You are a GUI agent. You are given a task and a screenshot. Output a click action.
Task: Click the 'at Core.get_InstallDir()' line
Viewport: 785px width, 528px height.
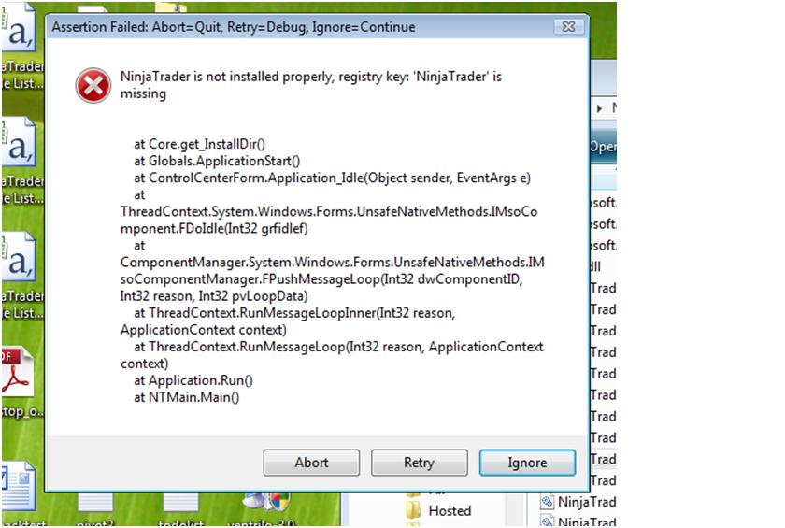pyautogui.click(x=199, y=144)
